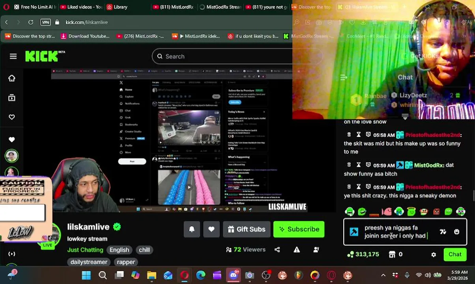Open chat settings gear menu
475x284 pixels.
pos(434,255)
